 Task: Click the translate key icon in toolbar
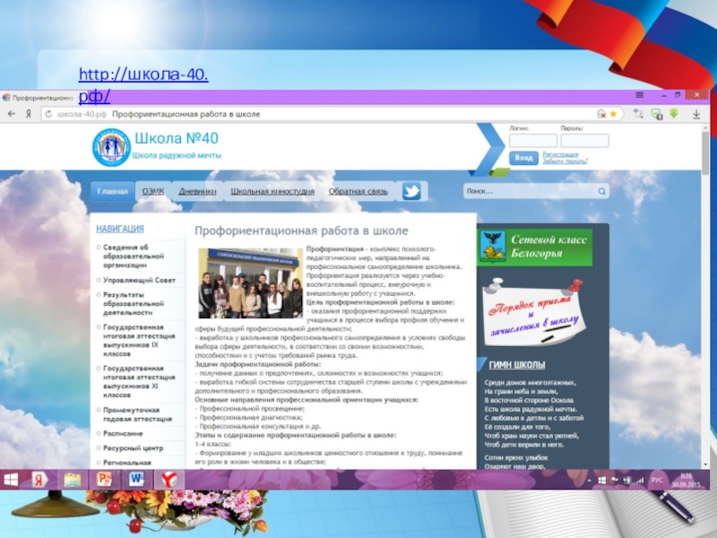(x=638, y=114)
